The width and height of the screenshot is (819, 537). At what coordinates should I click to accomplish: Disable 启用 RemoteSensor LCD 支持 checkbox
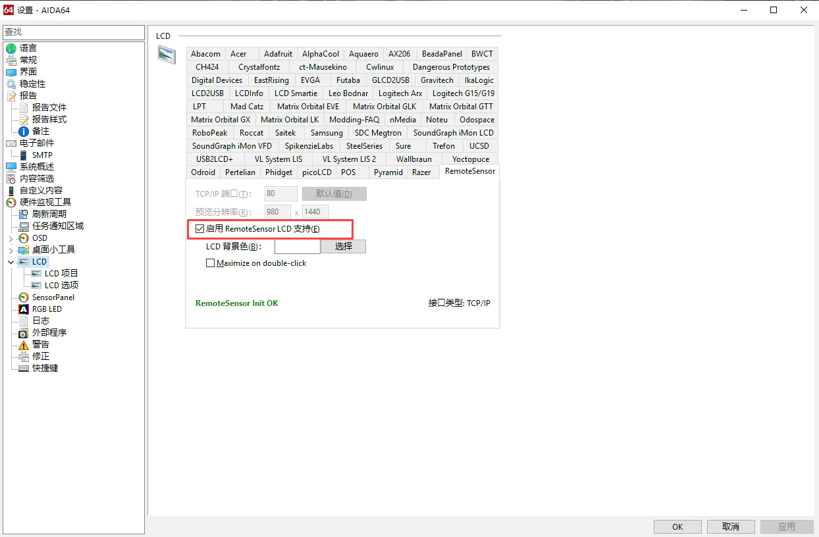click(x=200, y=228)
